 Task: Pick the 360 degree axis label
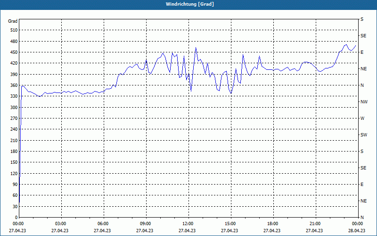pos(14,85)
